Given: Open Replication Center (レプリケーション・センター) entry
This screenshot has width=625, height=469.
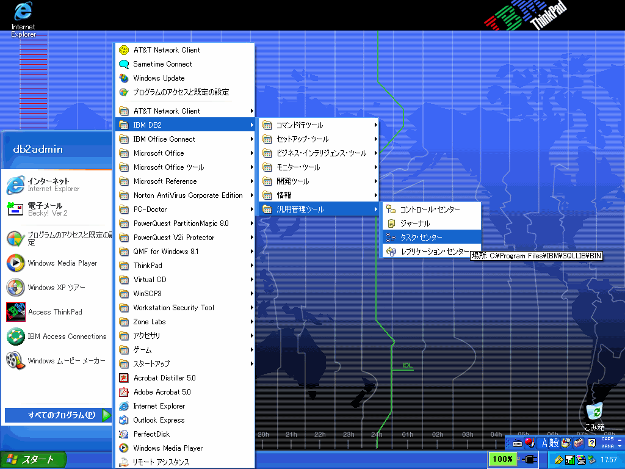Looking at the screenshot, I should point(432,251).
